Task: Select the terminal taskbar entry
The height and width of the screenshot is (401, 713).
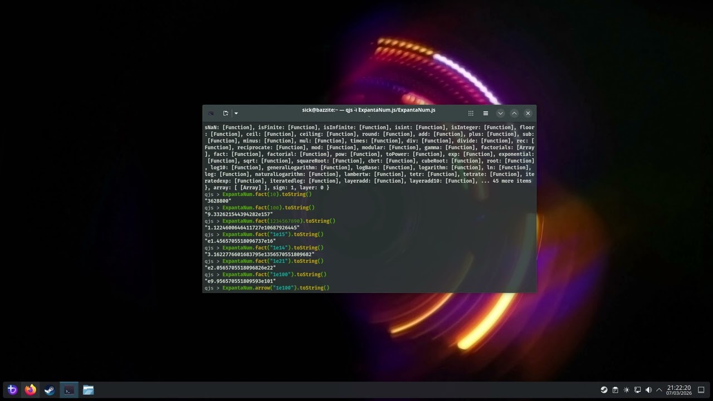Action: [69, 390]
